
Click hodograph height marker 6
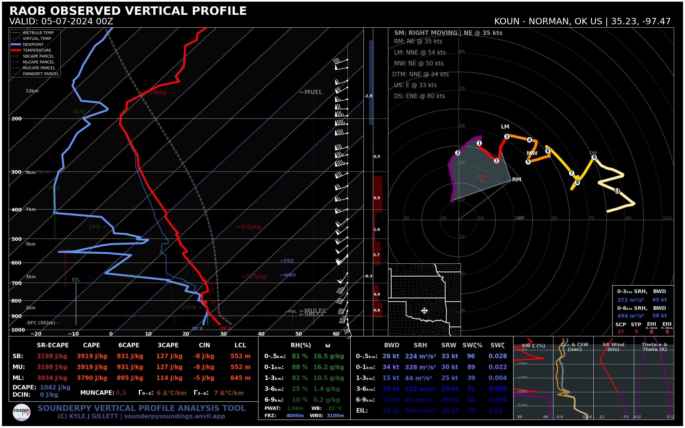[548, 151]
